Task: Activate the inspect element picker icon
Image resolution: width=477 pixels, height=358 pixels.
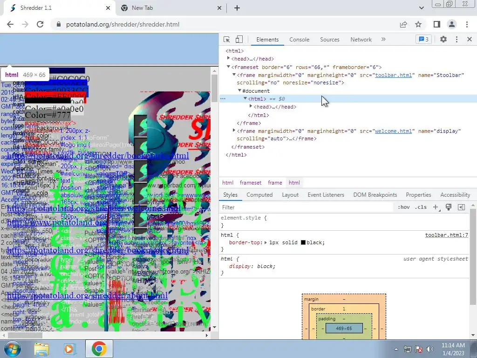Action: [226, 39]
